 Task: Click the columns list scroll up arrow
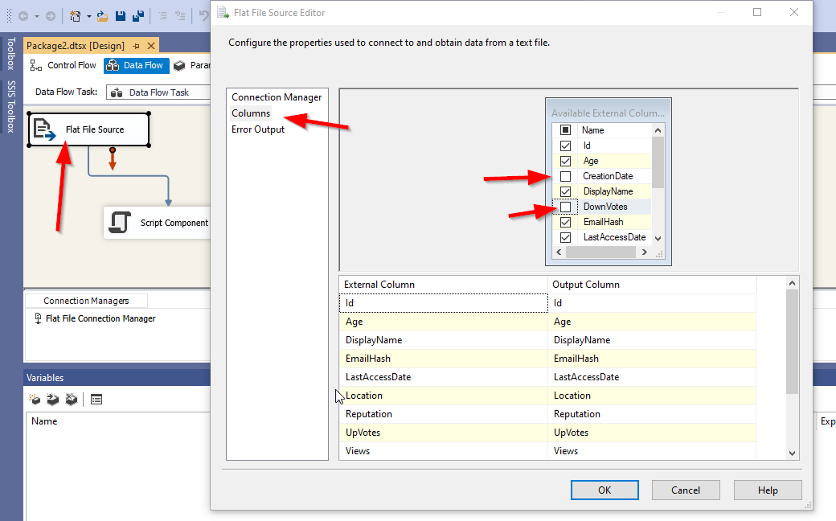click(x=658, y=130)
